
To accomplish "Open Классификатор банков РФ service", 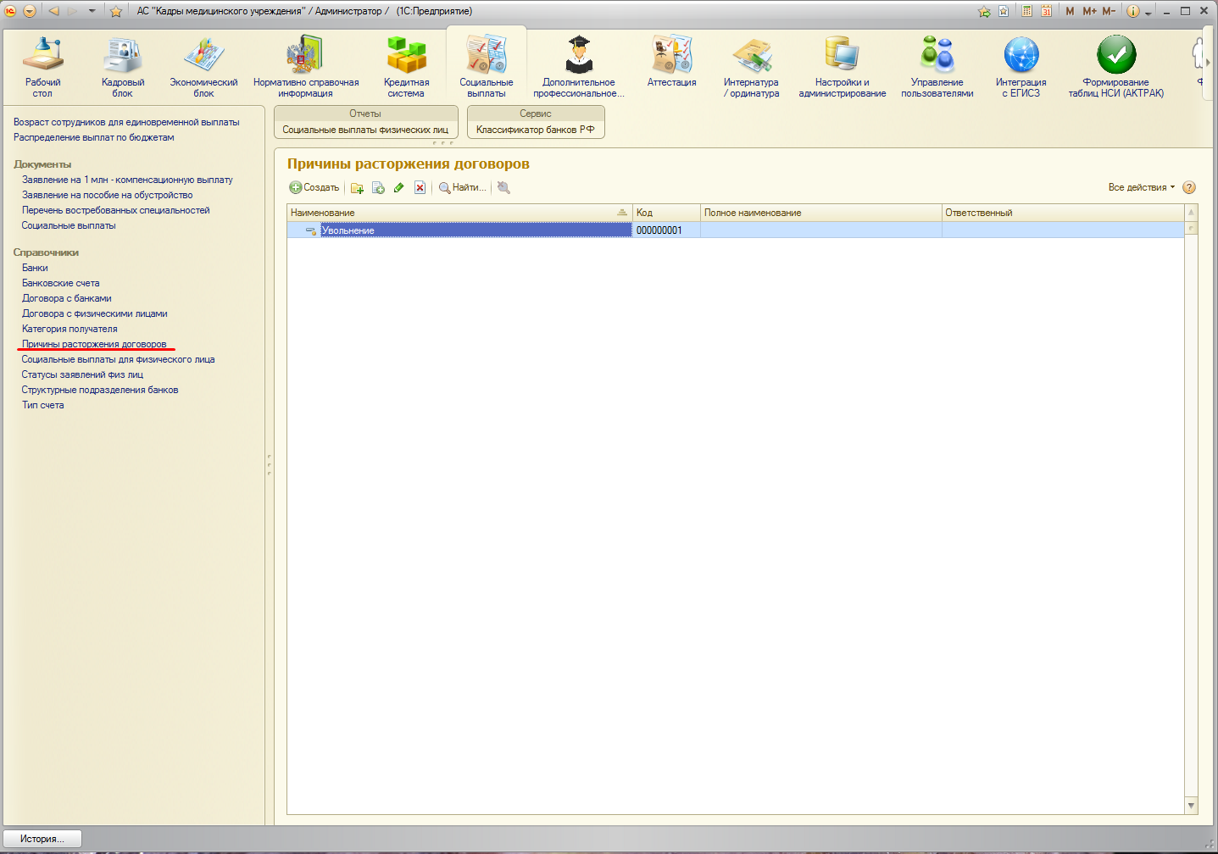I will (x=535, y=130).
